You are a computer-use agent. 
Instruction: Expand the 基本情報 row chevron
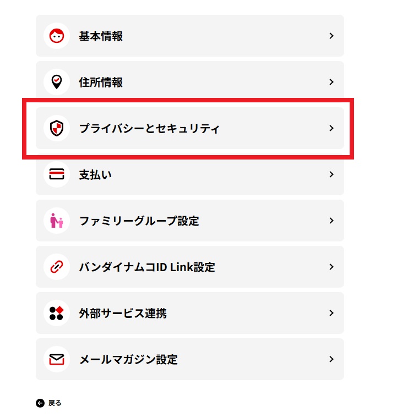331,36
